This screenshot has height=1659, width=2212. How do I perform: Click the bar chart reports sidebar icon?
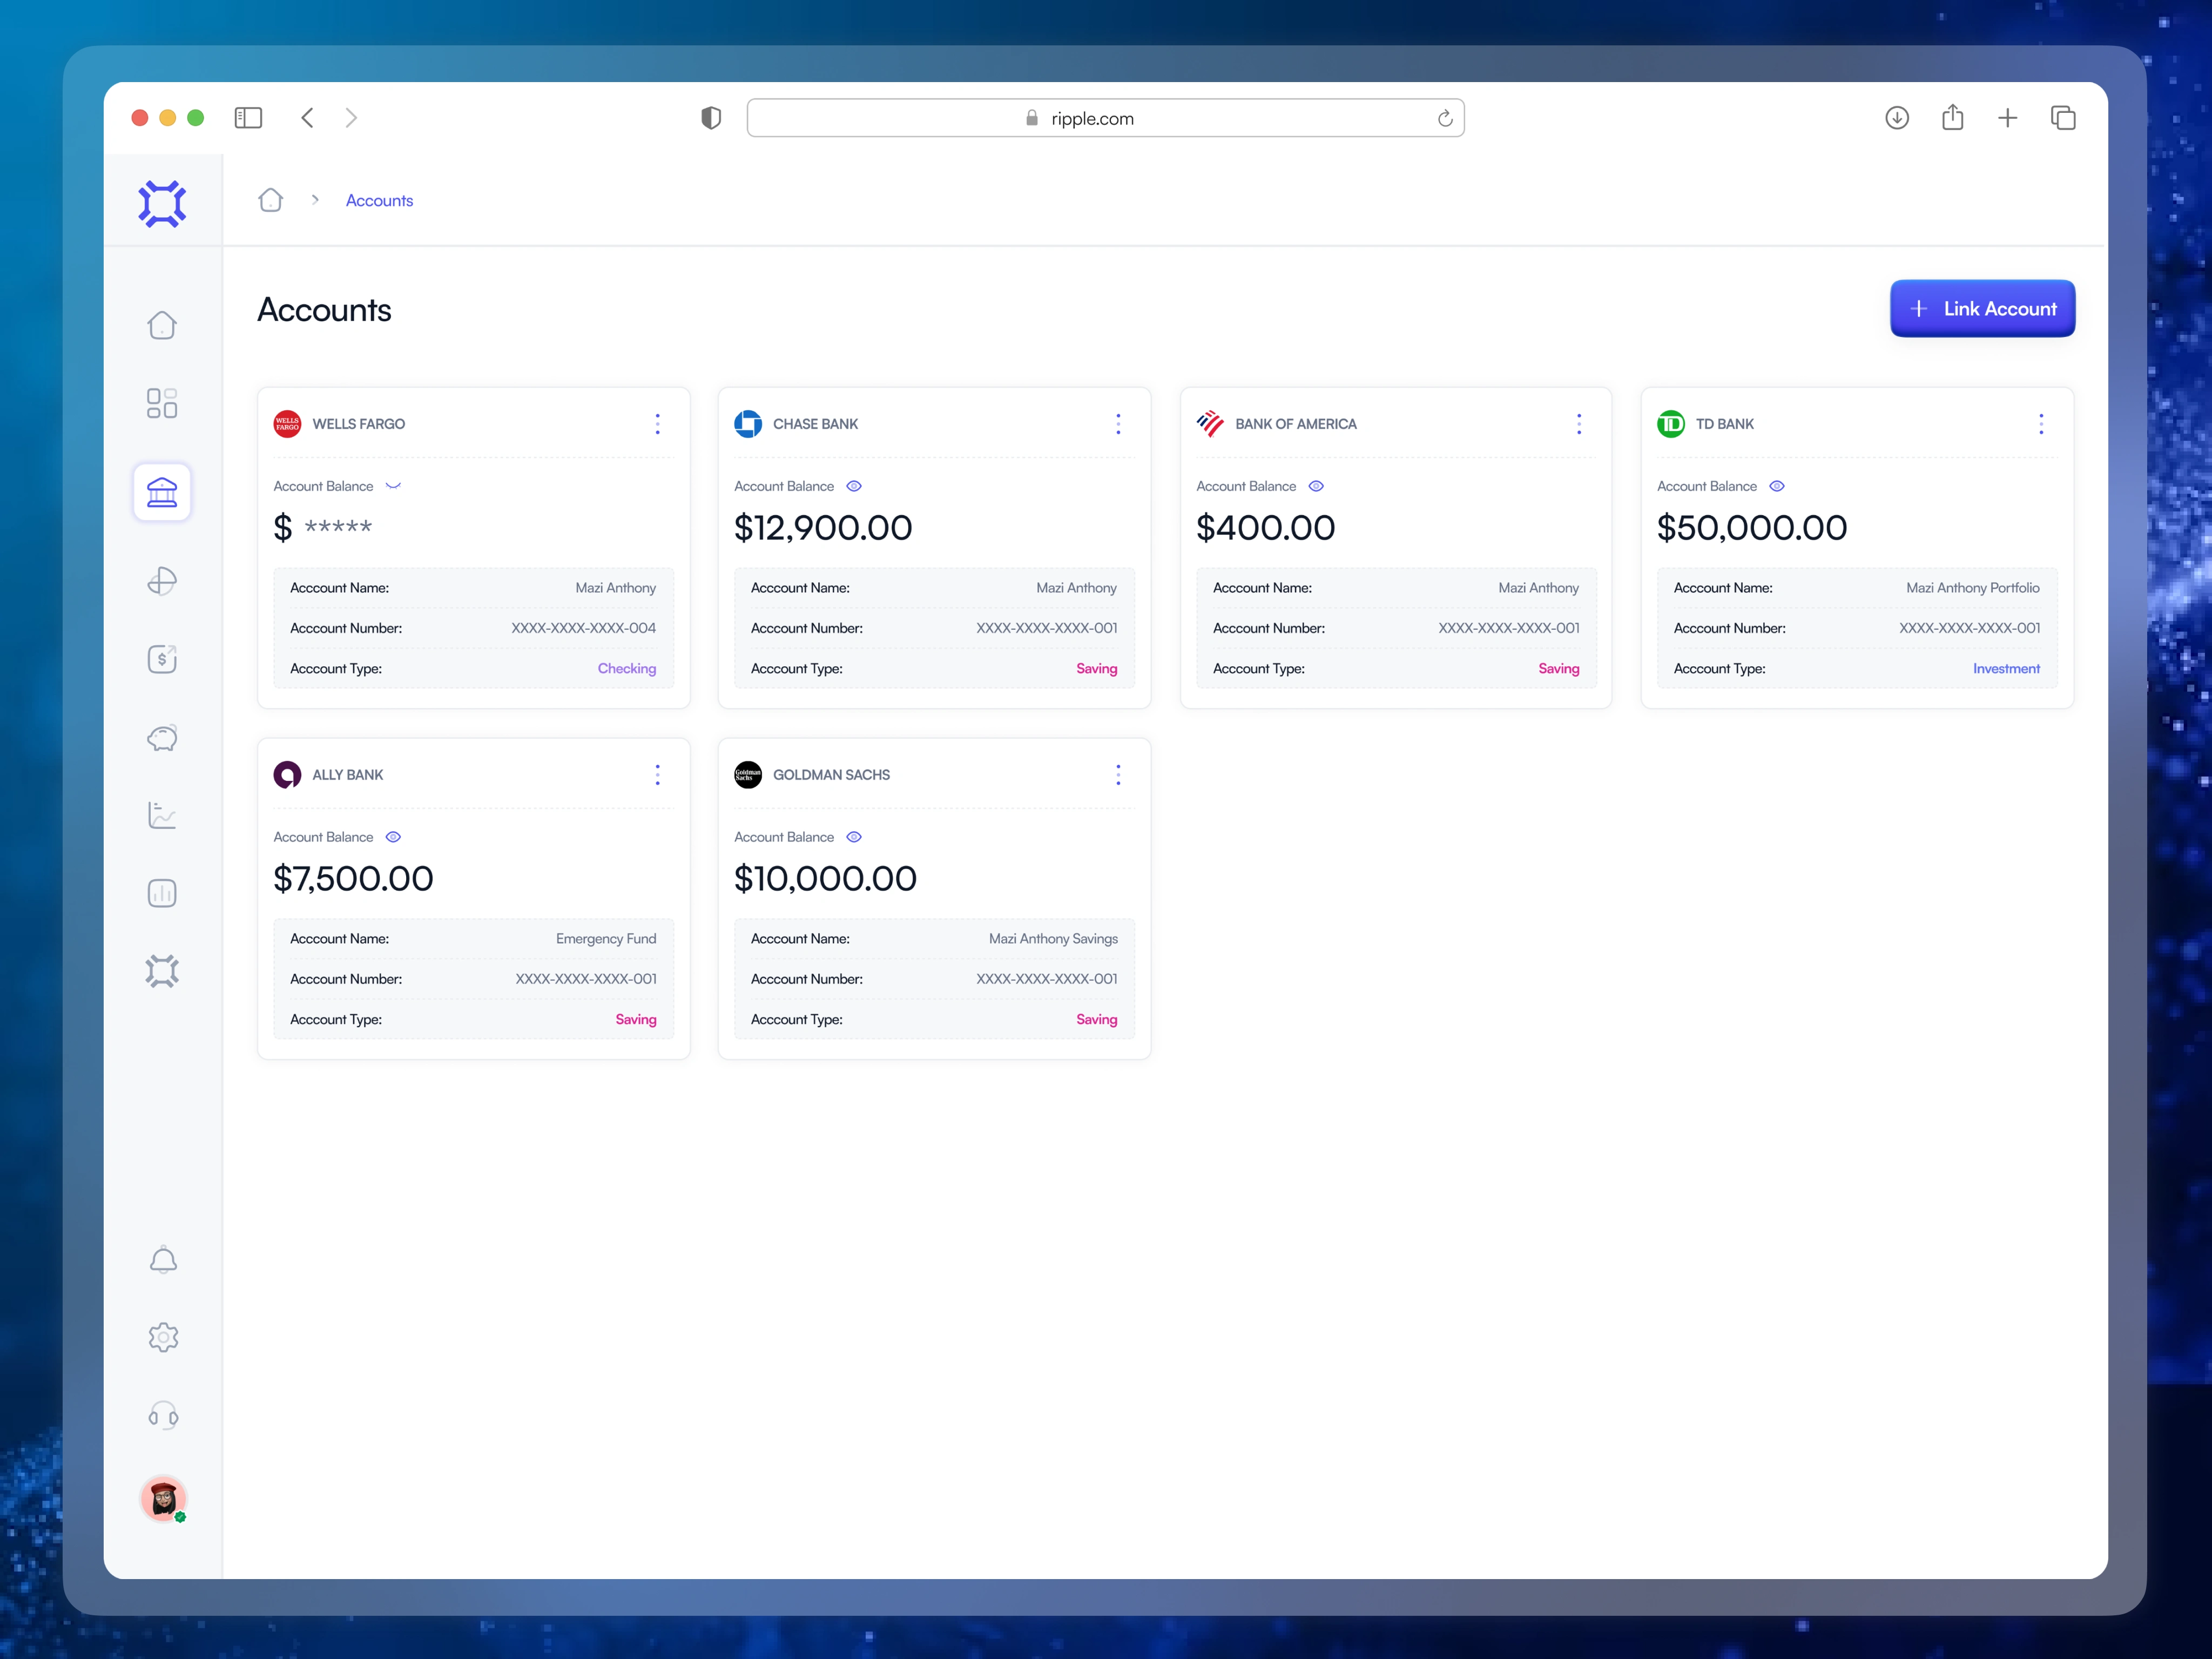162,893
